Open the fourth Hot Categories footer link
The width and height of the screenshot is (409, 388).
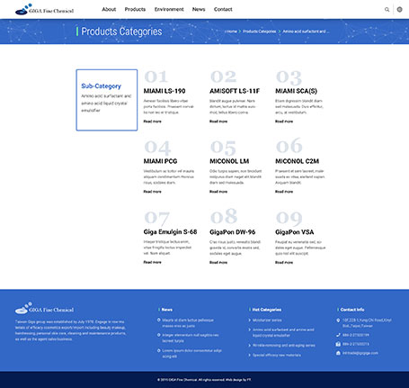[x=277, y=356]
